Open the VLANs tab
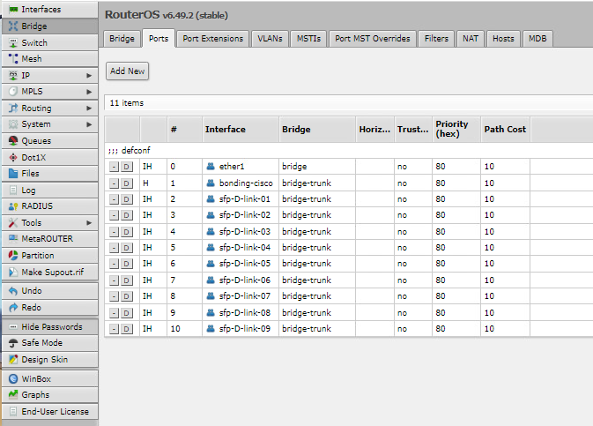Image resolution: width=593 pixels, height=426 pixels. [270, 39]
